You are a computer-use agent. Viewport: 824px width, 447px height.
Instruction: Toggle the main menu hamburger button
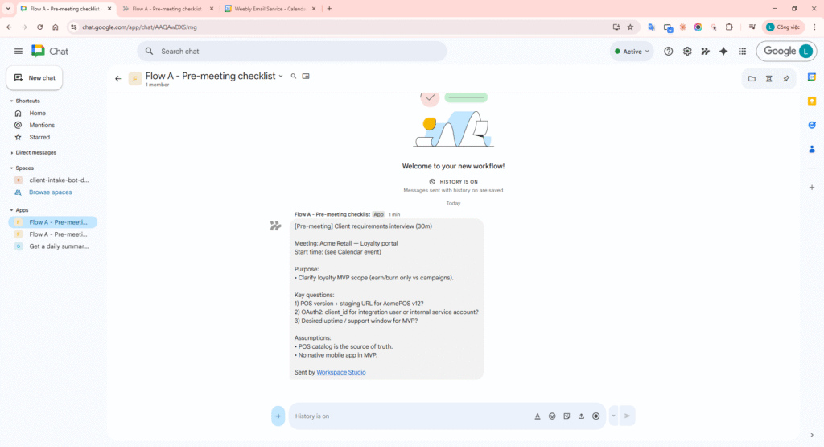(x=18, y=52)
